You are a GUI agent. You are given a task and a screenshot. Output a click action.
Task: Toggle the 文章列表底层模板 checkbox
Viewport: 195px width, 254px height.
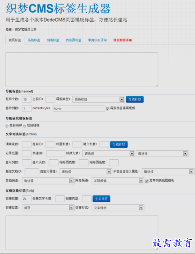[147, 181]
